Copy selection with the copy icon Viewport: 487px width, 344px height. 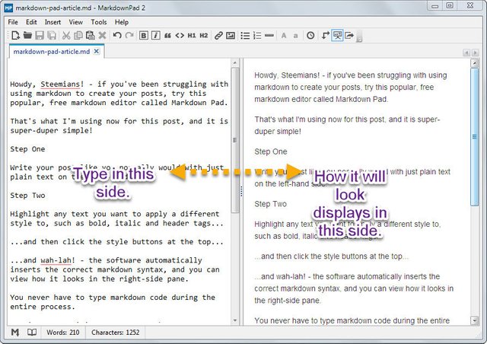tap(78, 36)
